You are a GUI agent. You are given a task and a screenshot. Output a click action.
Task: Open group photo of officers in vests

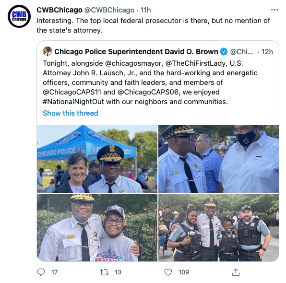218,227
